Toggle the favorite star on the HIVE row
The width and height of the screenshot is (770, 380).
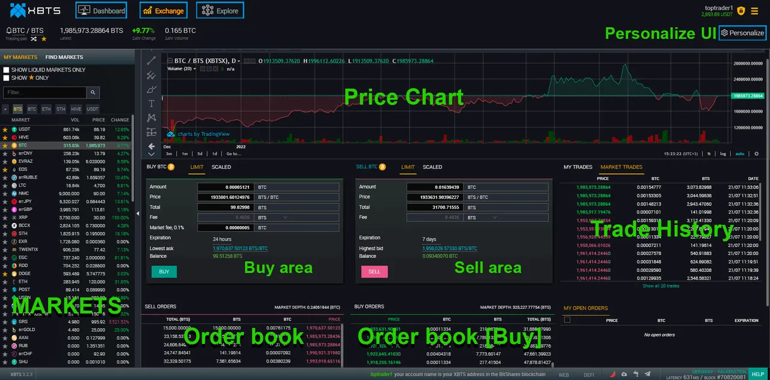tap(5, 137)
